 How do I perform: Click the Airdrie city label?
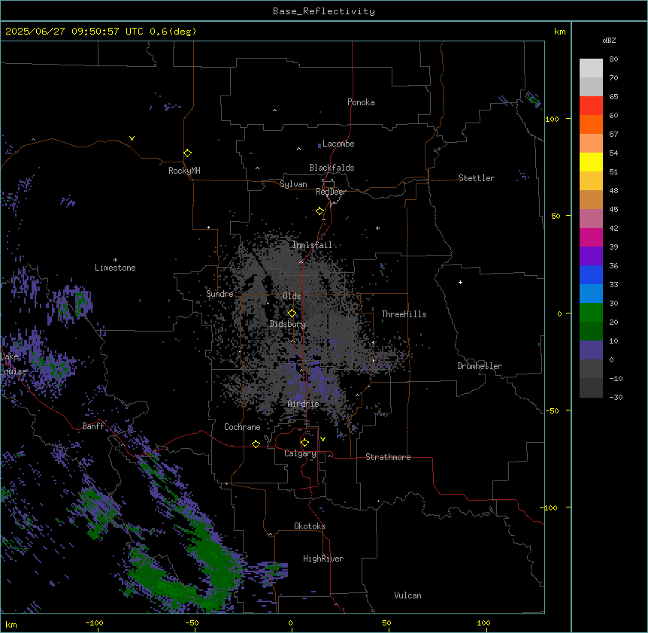tap(304, 404)
